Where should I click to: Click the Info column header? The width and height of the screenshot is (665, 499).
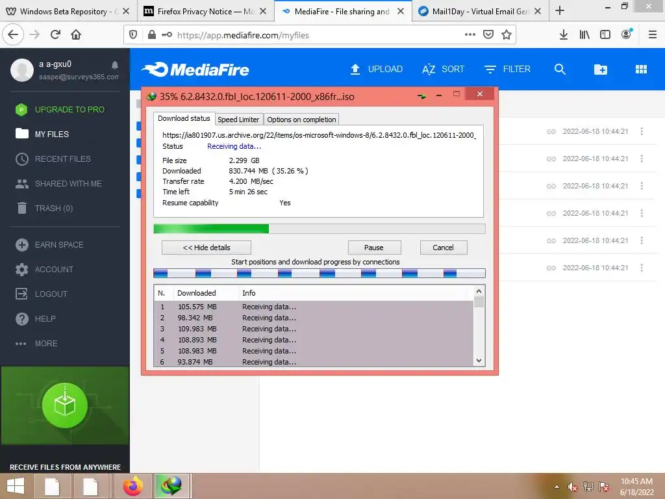pyautogui.click(x=352, y=293)
